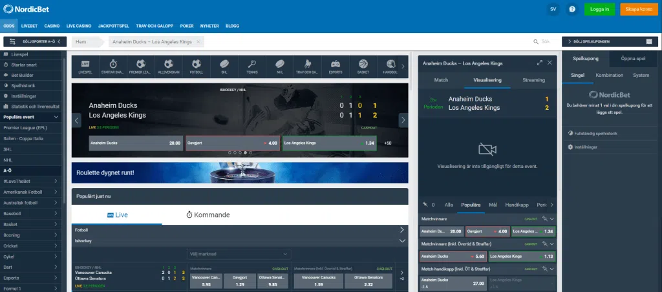Click the Roulette dygnet runt banner
662x292 pixels.
point(240,172)
